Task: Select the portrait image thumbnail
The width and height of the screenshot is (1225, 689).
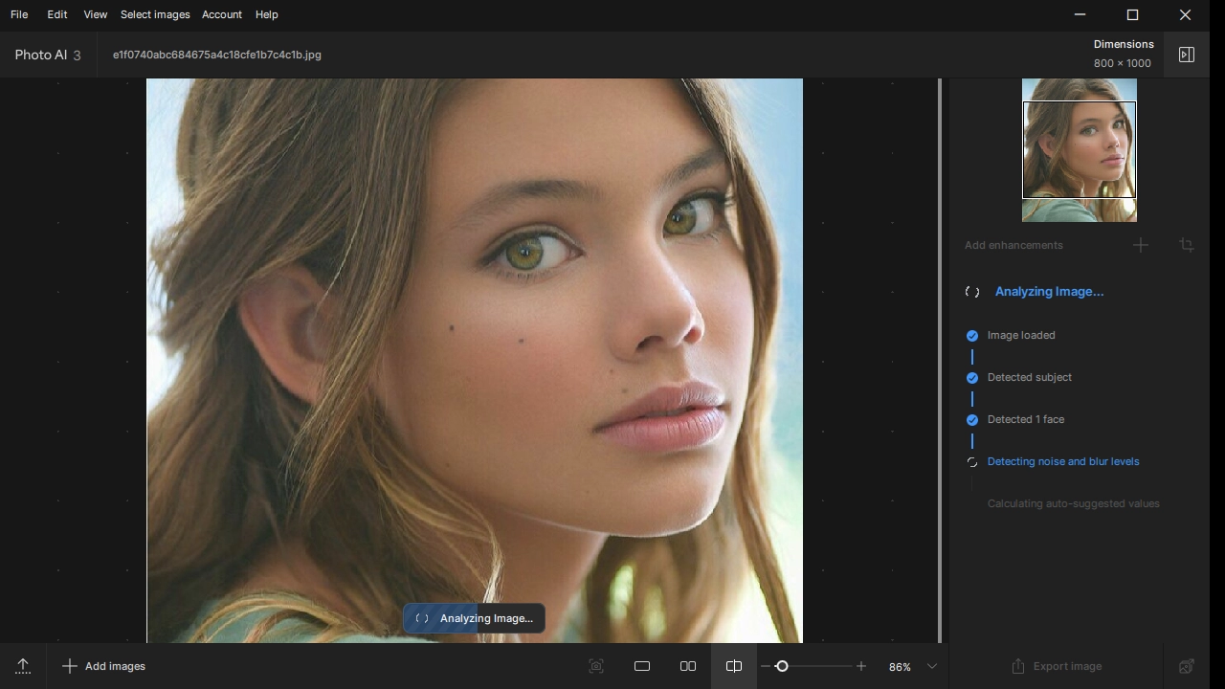Action: coord(1080,150)
